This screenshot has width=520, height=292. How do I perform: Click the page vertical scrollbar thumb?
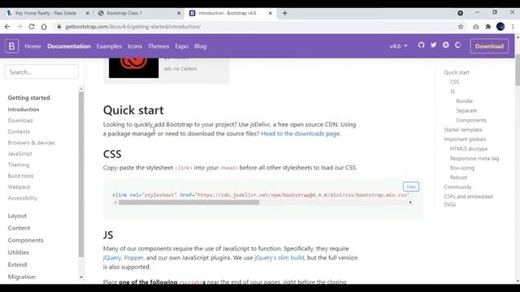pos(518,71)
